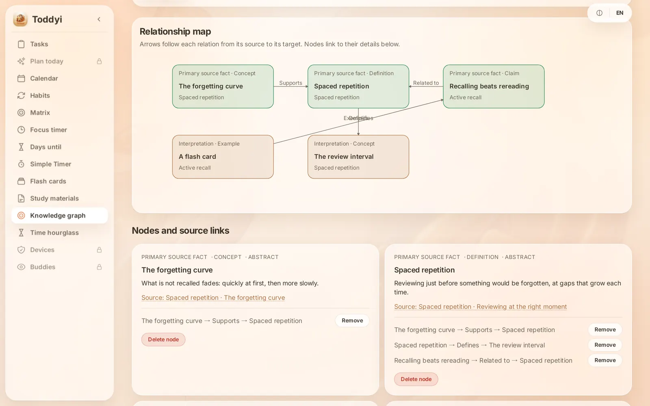Open source link for The forgetting curve
This screenshot has width=650, height=406.
point(213,298)
